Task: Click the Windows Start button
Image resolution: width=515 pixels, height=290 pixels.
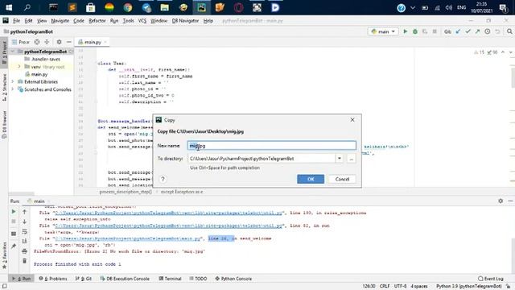Action: pyautogui.click(x=9, y=7)
